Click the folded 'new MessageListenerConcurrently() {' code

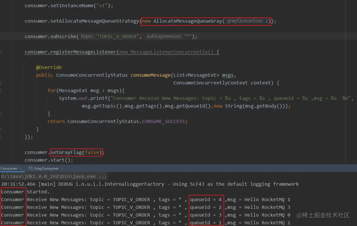(169, 52)
